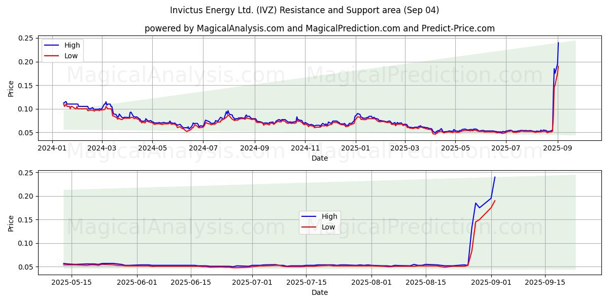Image resolution: width=609 pixels, height=304 pixels.
Task: Click the '2025-05-15' lower axis label
Action: (x=72, y=282)
